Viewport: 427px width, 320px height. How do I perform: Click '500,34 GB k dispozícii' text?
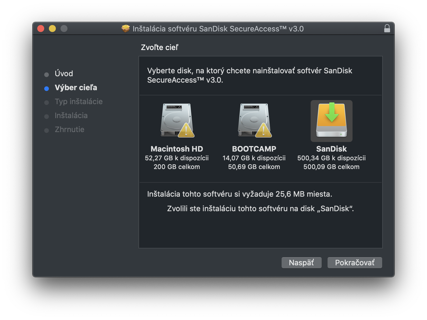[x=332, y=158]
